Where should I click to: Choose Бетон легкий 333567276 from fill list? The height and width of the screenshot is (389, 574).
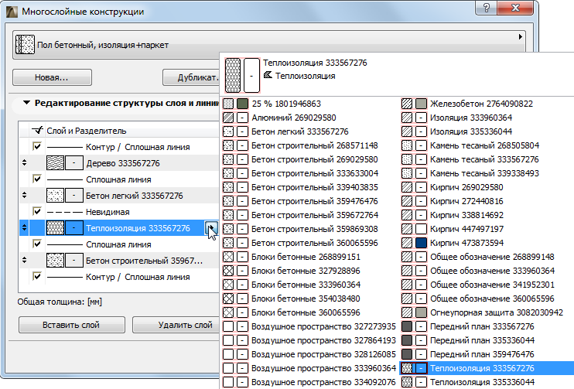coord(300,131)
